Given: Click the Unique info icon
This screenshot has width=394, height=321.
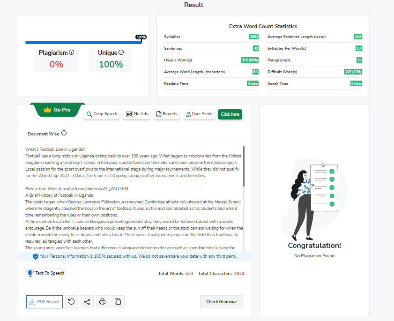Looking at the screenshot, I should pos(121,53).
